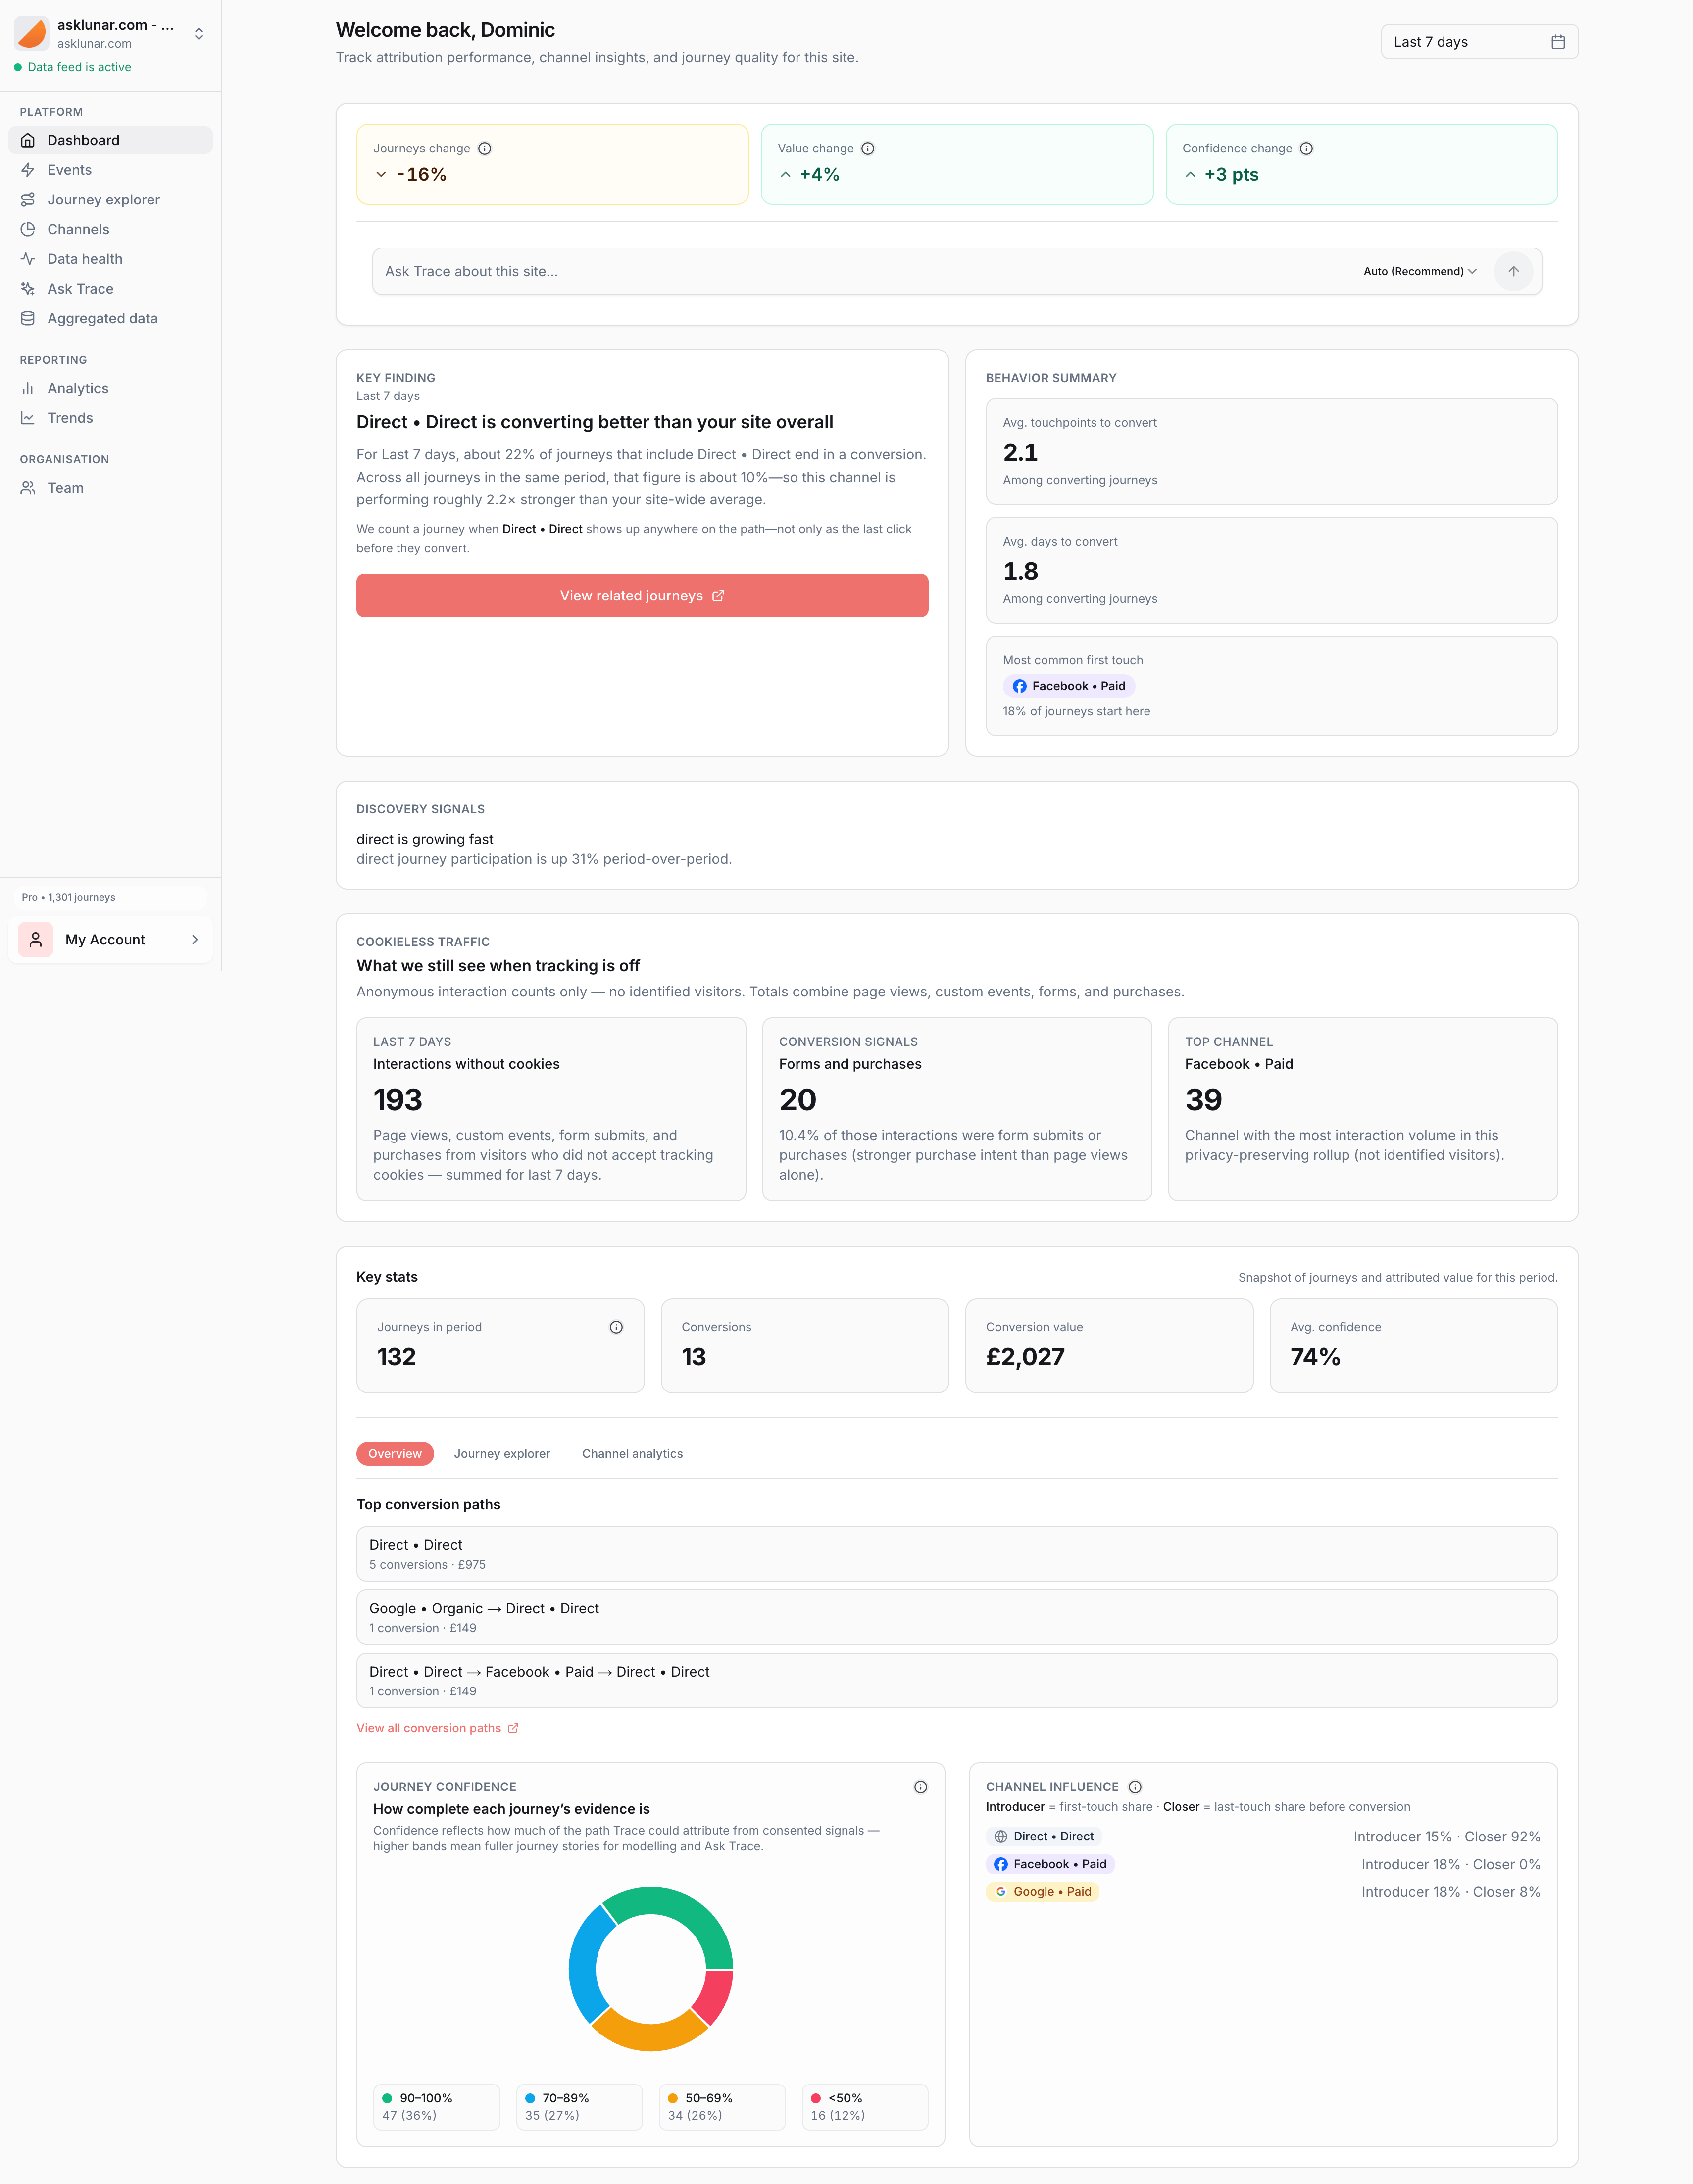Switch to the Journey explorer tab
The height and width of the screenshot is (2184, 1693).
click(x=502, y=1454)
